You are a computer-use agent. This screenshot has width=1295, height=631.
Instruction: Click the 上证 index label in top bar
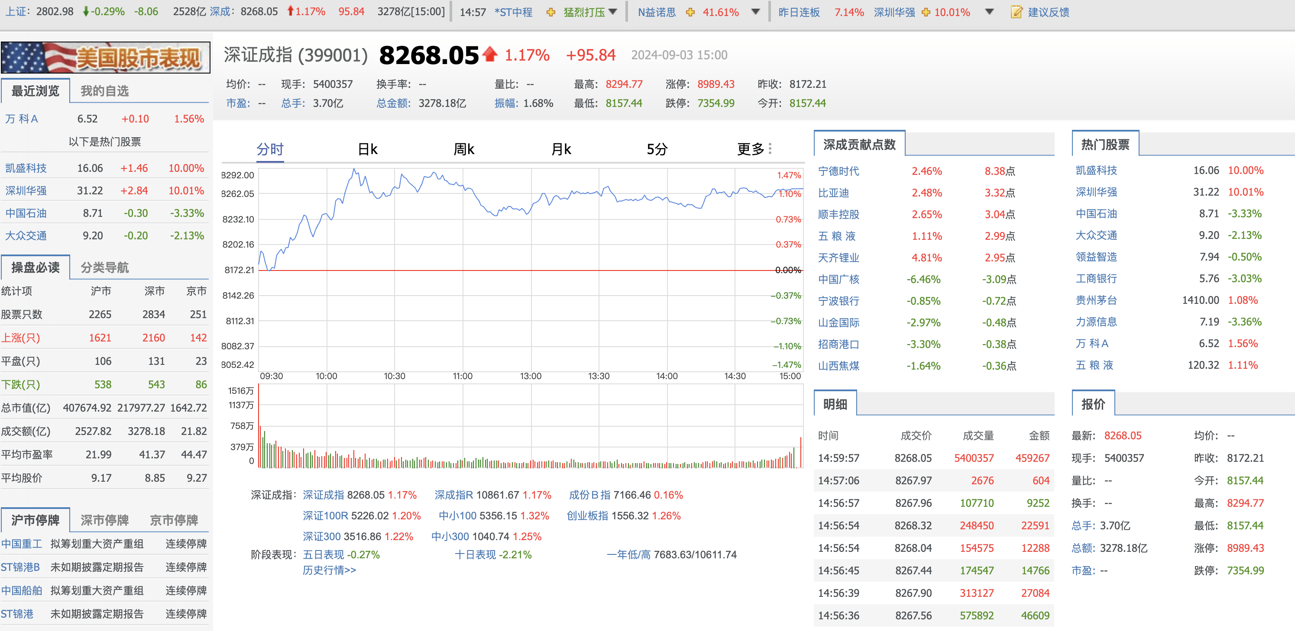point(18,12)
